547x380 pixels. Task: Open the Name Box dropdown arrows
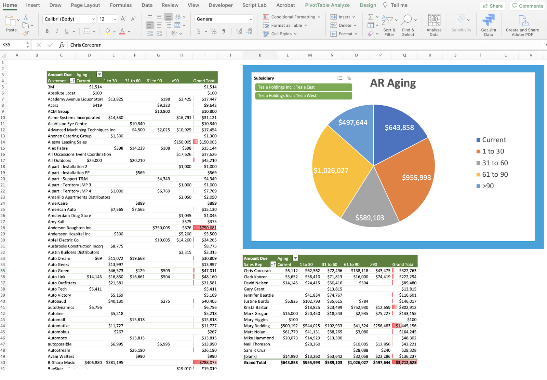point(27,45)
